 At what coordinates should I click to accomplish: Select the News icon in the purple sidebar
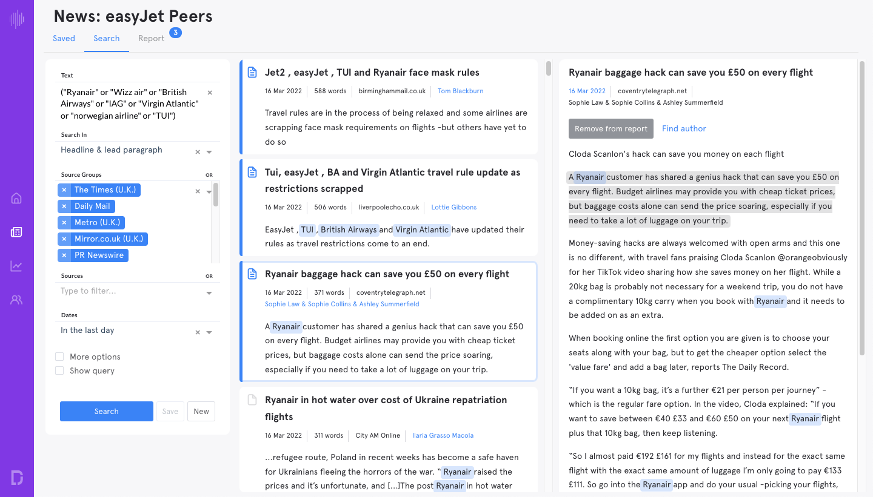[x=16, y=231]
